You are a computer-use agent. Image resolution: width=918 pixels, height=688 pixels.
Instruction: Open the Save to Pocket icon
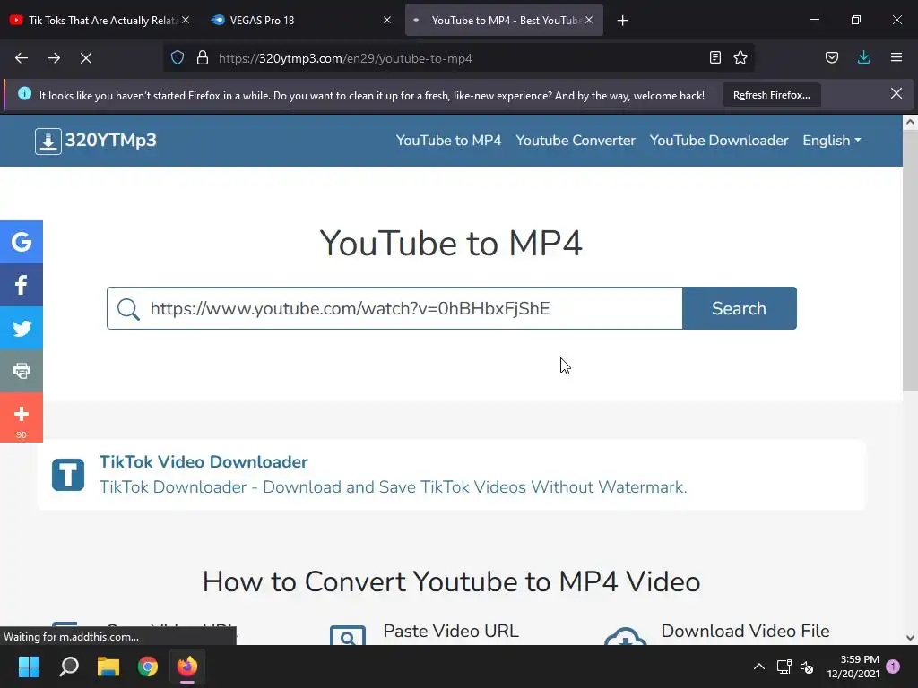tap(832, 57)
